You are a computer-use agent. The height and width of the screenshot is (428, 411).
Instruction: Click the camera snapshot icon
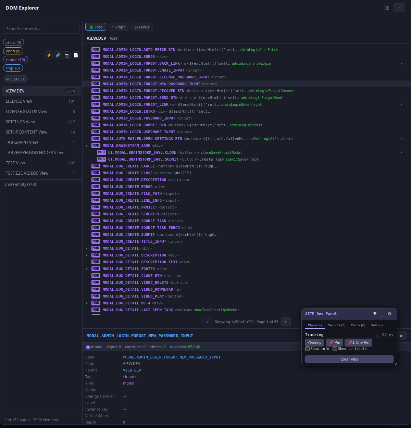pyautogui.click(x=67, y=55)
